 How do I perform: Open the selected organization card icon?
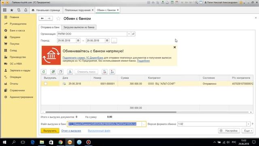point(133,34)
